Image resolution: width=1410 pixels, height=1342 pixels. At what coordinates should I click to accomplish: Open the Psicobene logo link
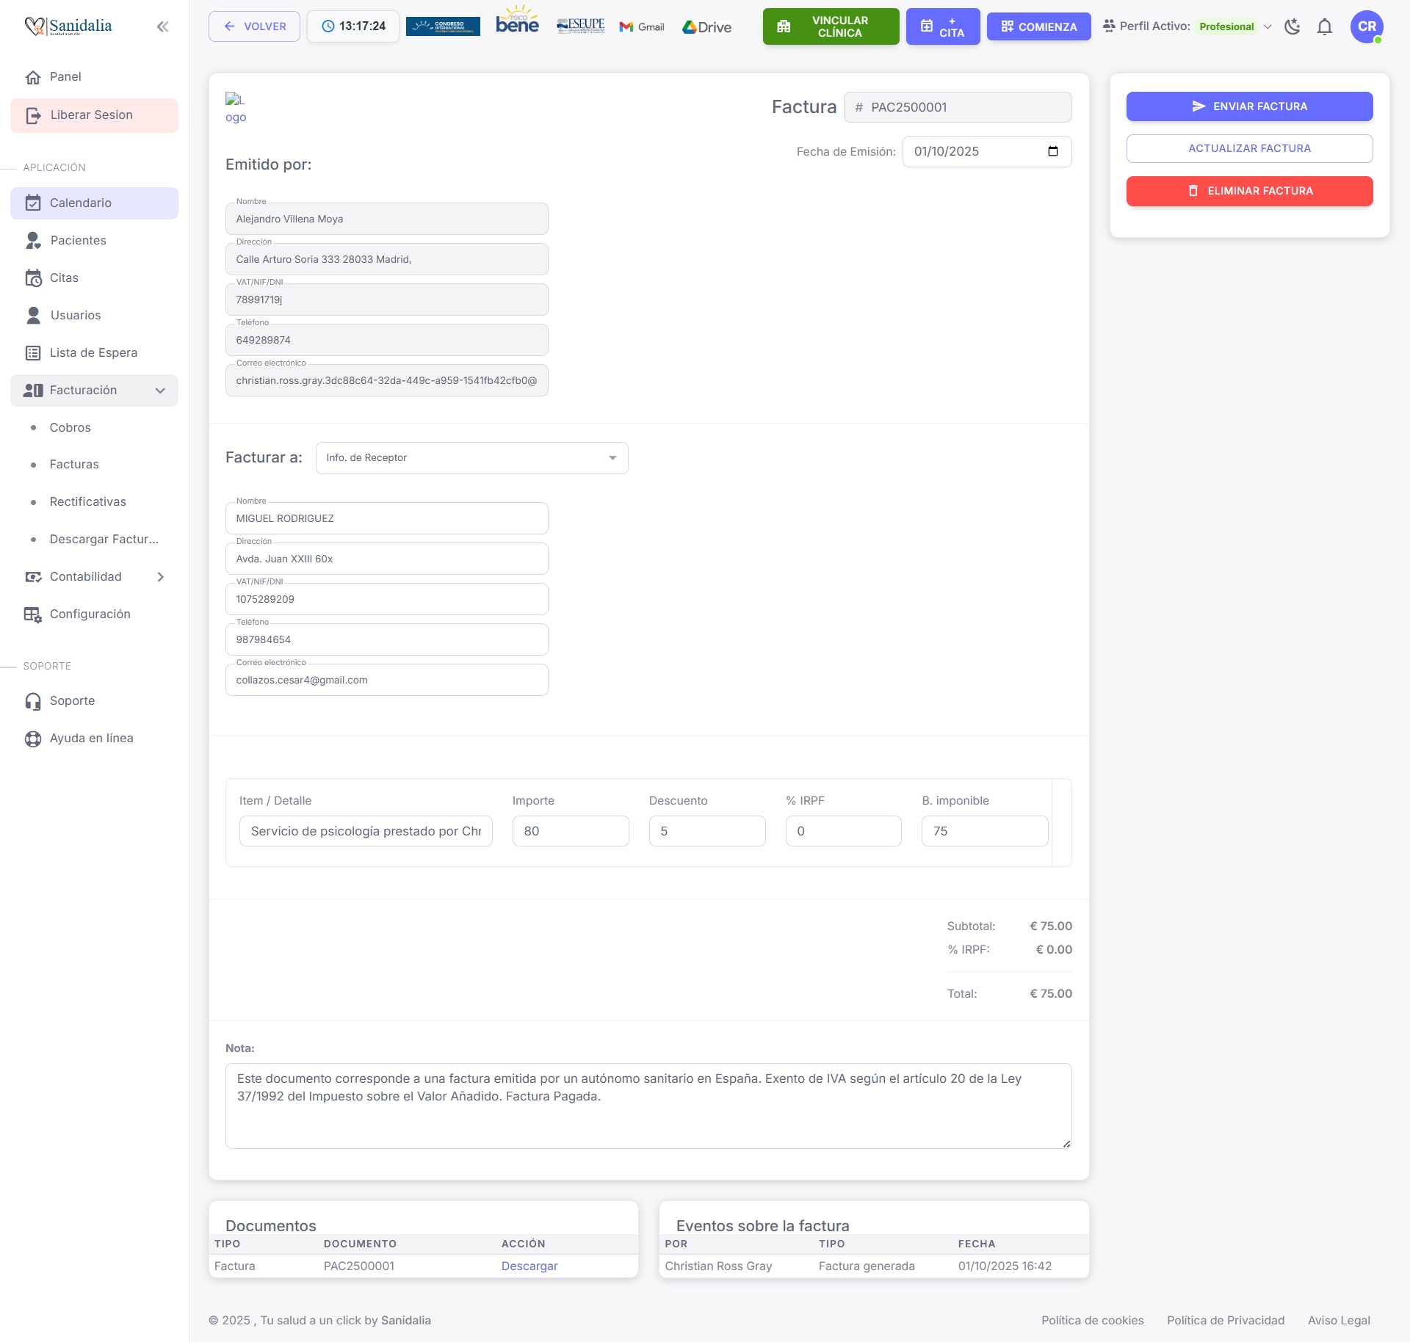[x=517, y=22]
